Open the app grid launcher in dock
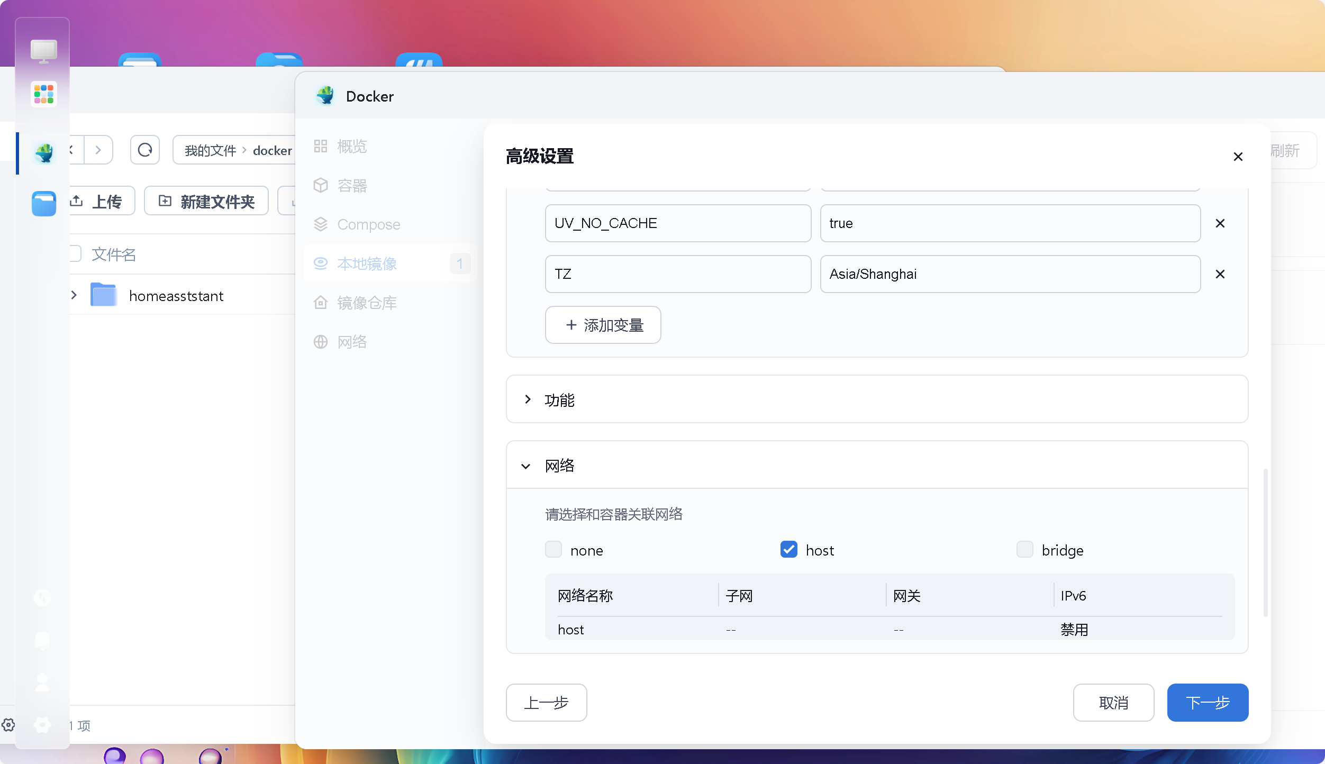The image size is (1325, 764). coord(43,94)
